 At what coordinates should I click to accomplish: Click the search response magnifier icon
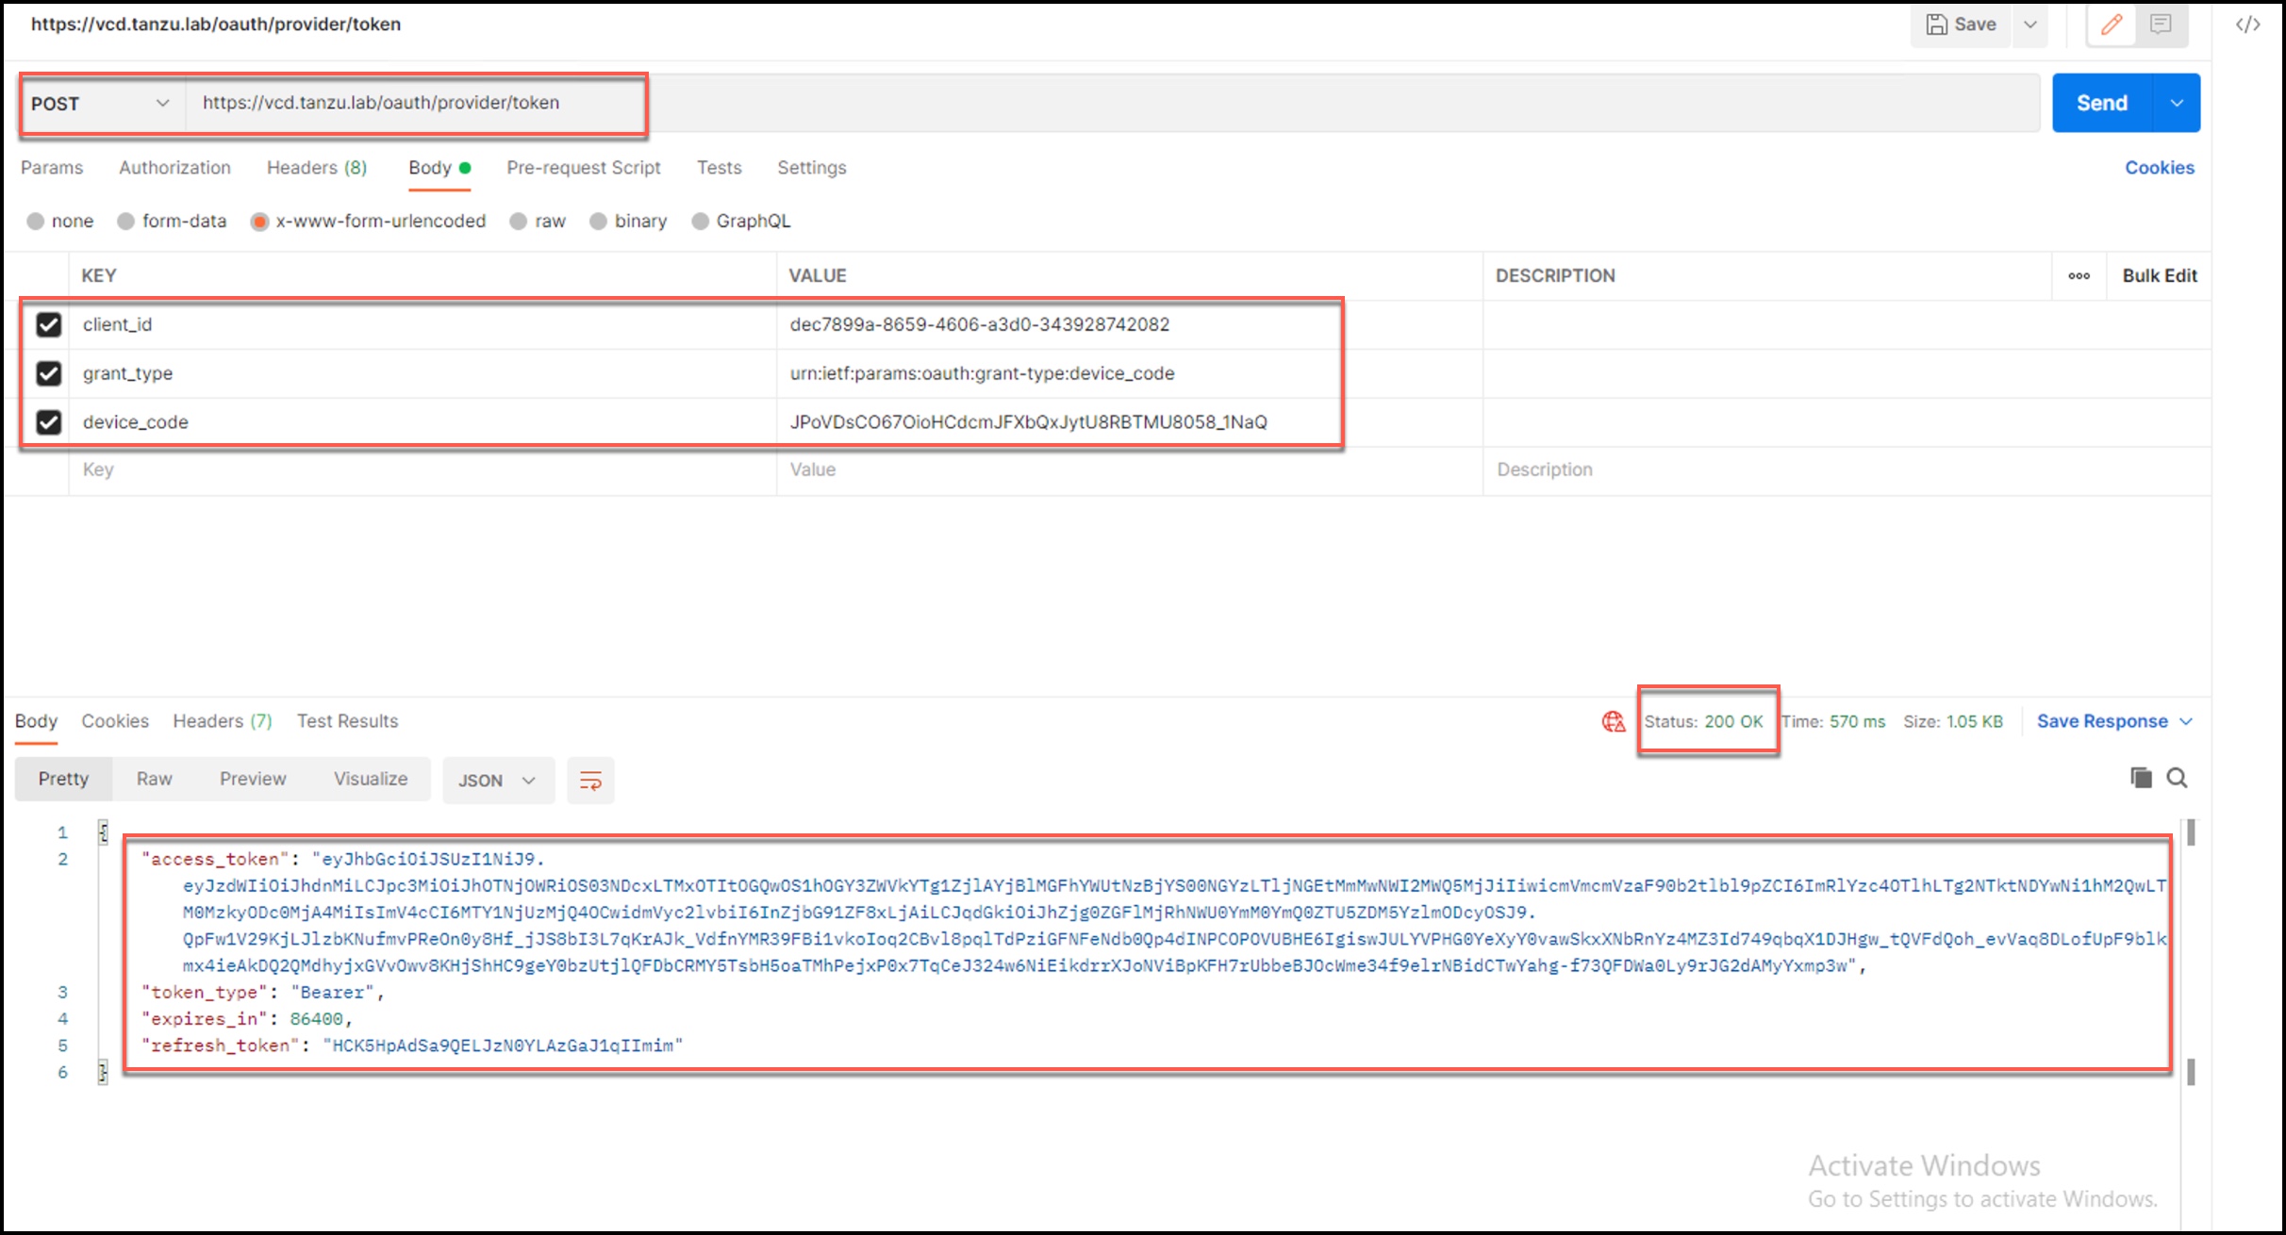pyautogui.click(x=2177, y=778)
